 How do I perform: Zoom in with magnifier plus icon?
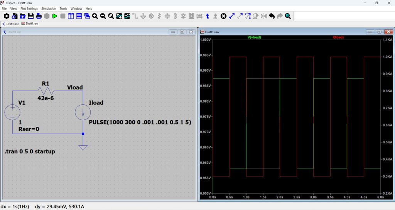click(x=95, y=16)
